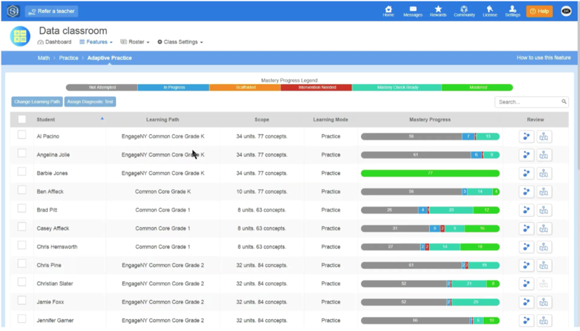Toggle the select-all checkbox in header
Screen dimensions: 580x331
point(22,120)
